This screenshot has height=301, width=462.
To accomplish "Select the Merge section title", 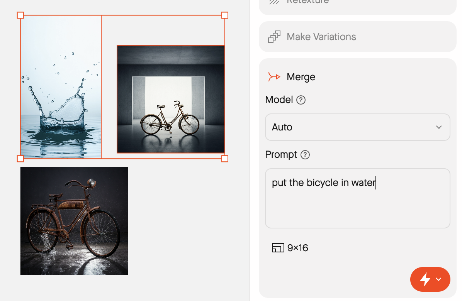I will tap(301, 77).
